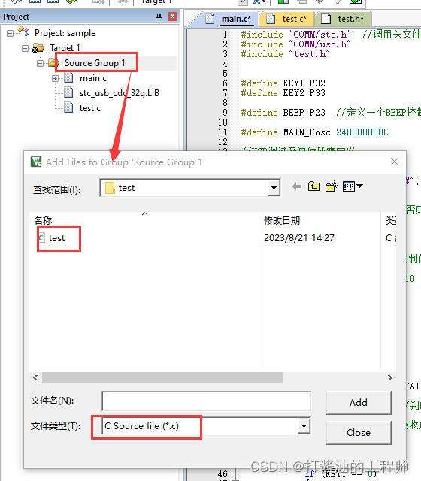Select test C file icon in list
This screenshot has height=481, width=421.
point(41,238)
